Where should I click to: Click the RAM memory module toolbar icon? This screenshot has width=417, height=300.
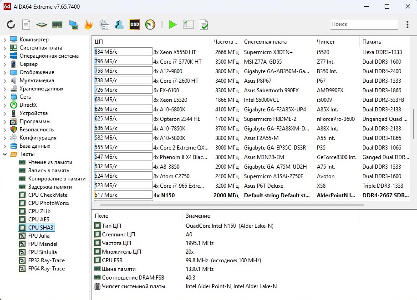coord(57,25)
